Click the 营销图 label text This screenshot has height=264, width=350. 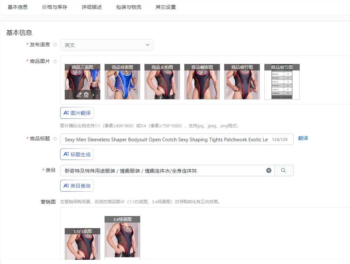click(x=48, y=202)
